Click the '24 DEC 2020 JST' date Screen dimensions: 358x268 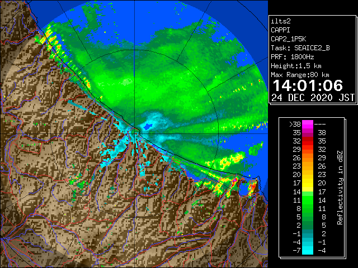[313, 98]
